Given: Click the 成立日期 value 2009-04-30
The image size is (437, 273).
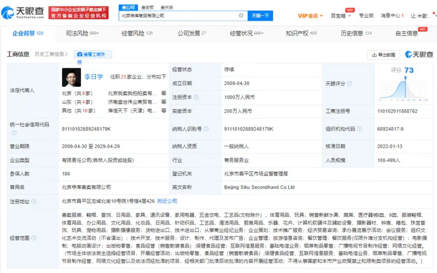Looking at the screenshot, I should 237,83.
